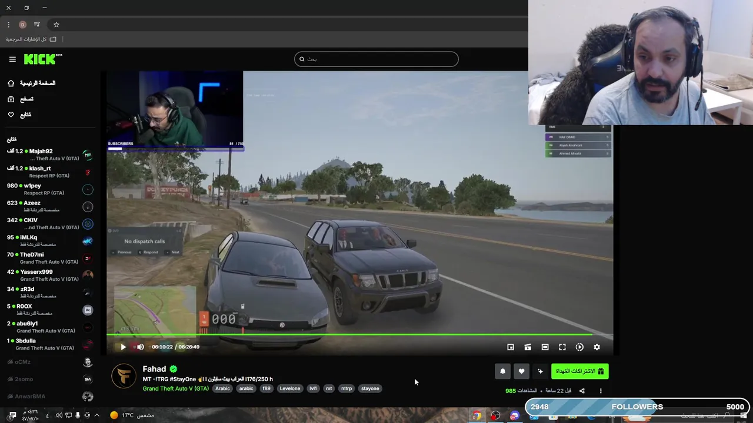Mute the video player volume
The height and width of the screenshot is (423, 753).
coord(140,347)
